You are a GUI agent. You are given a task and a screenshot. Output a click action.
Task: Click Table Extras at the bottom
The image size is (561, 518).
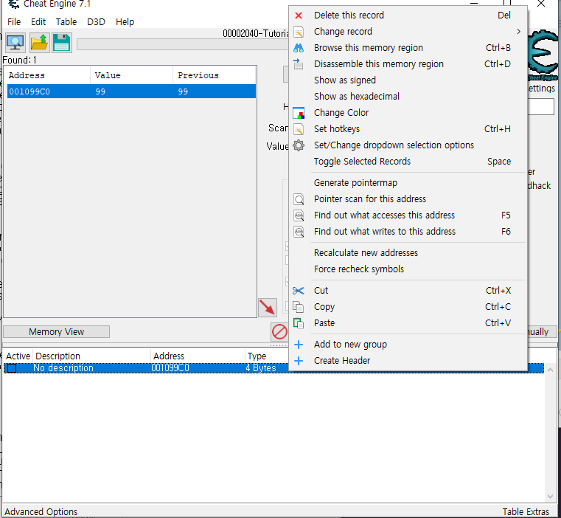tap(525, 511)
